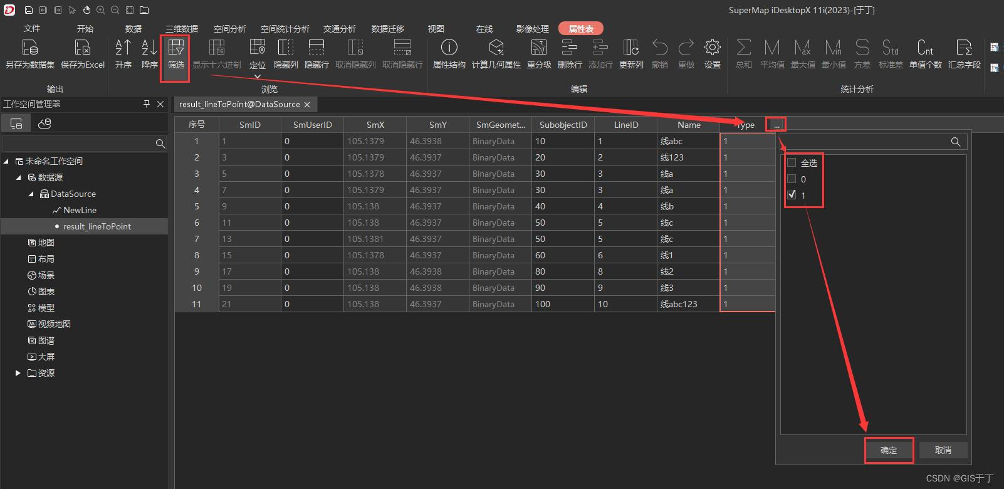Viewport: 1004px width, 489px height.
Task: Toggle the 全选 select-all checkbox
Action: (792, 162)
